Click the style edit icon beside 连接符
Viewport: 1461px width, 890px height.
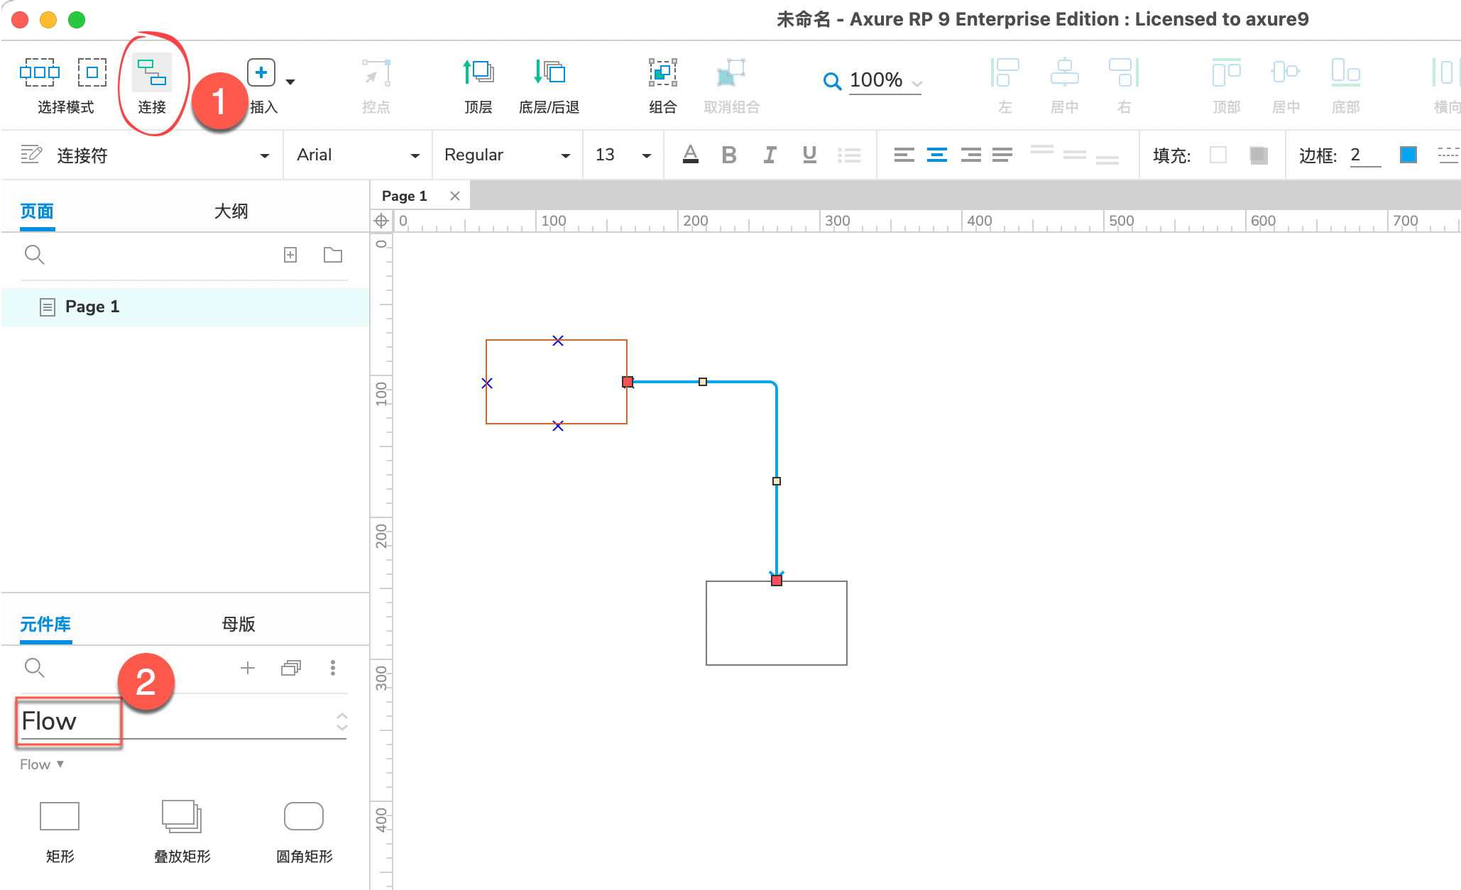click(31, 154)
